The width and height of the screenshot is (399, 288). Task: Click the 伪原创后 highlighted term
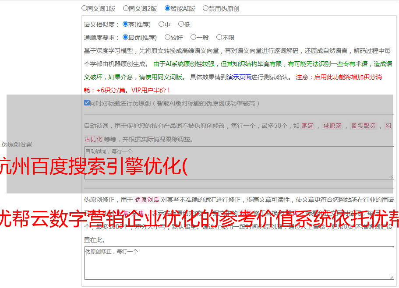coord(147,200)
